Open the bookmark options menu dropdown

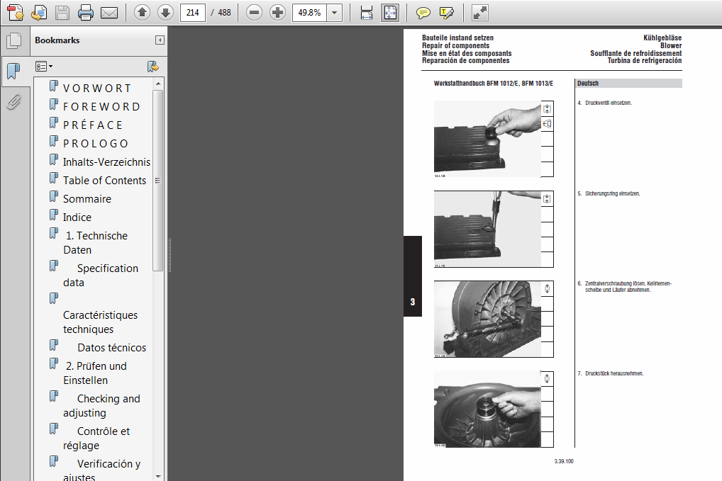[44, 67]
